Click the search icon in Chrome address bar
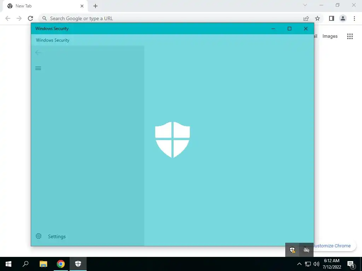This screenshot has width=362, height=271. click(45, 18)
